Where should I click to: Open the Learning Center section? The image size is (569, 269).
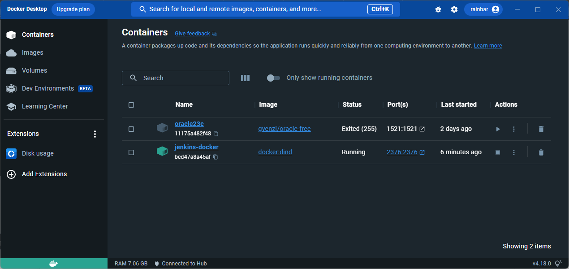click(54, 106)
